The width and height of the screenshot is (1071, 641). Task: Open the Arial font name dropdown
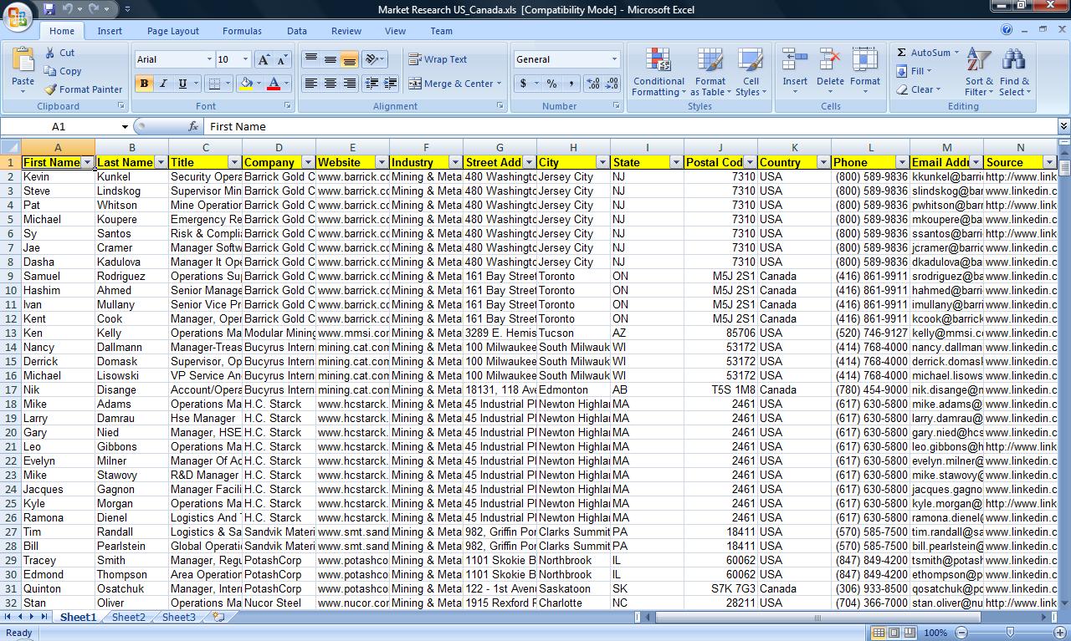tap(209, 59)
